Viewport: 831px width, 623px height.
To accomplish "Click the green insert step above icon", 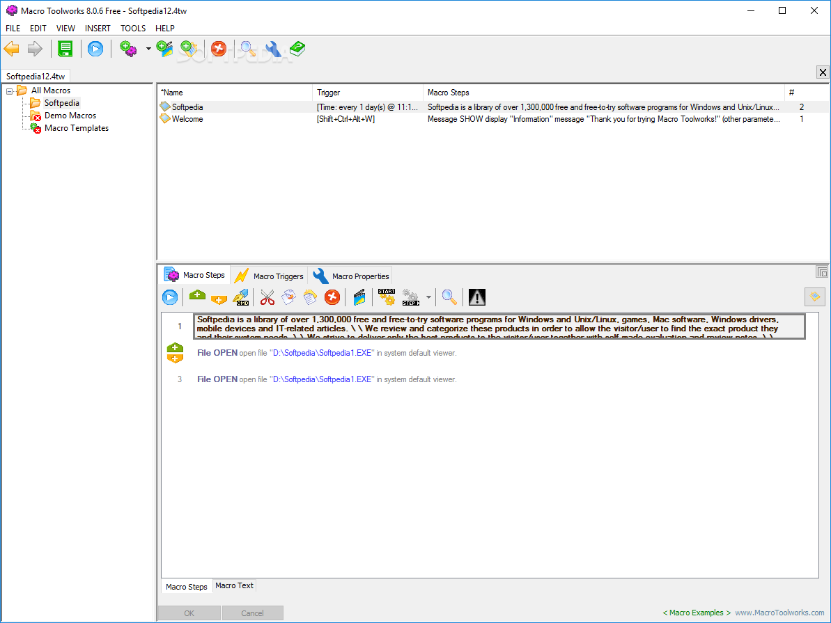I will 196,296.
